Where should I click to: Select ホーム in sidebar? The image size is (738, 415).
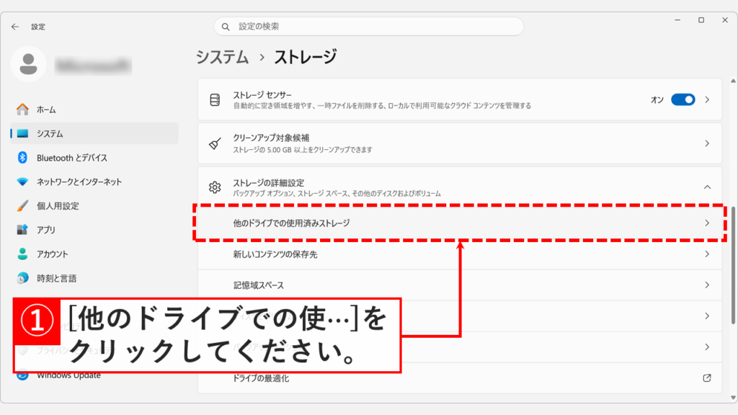pos(94,110)
